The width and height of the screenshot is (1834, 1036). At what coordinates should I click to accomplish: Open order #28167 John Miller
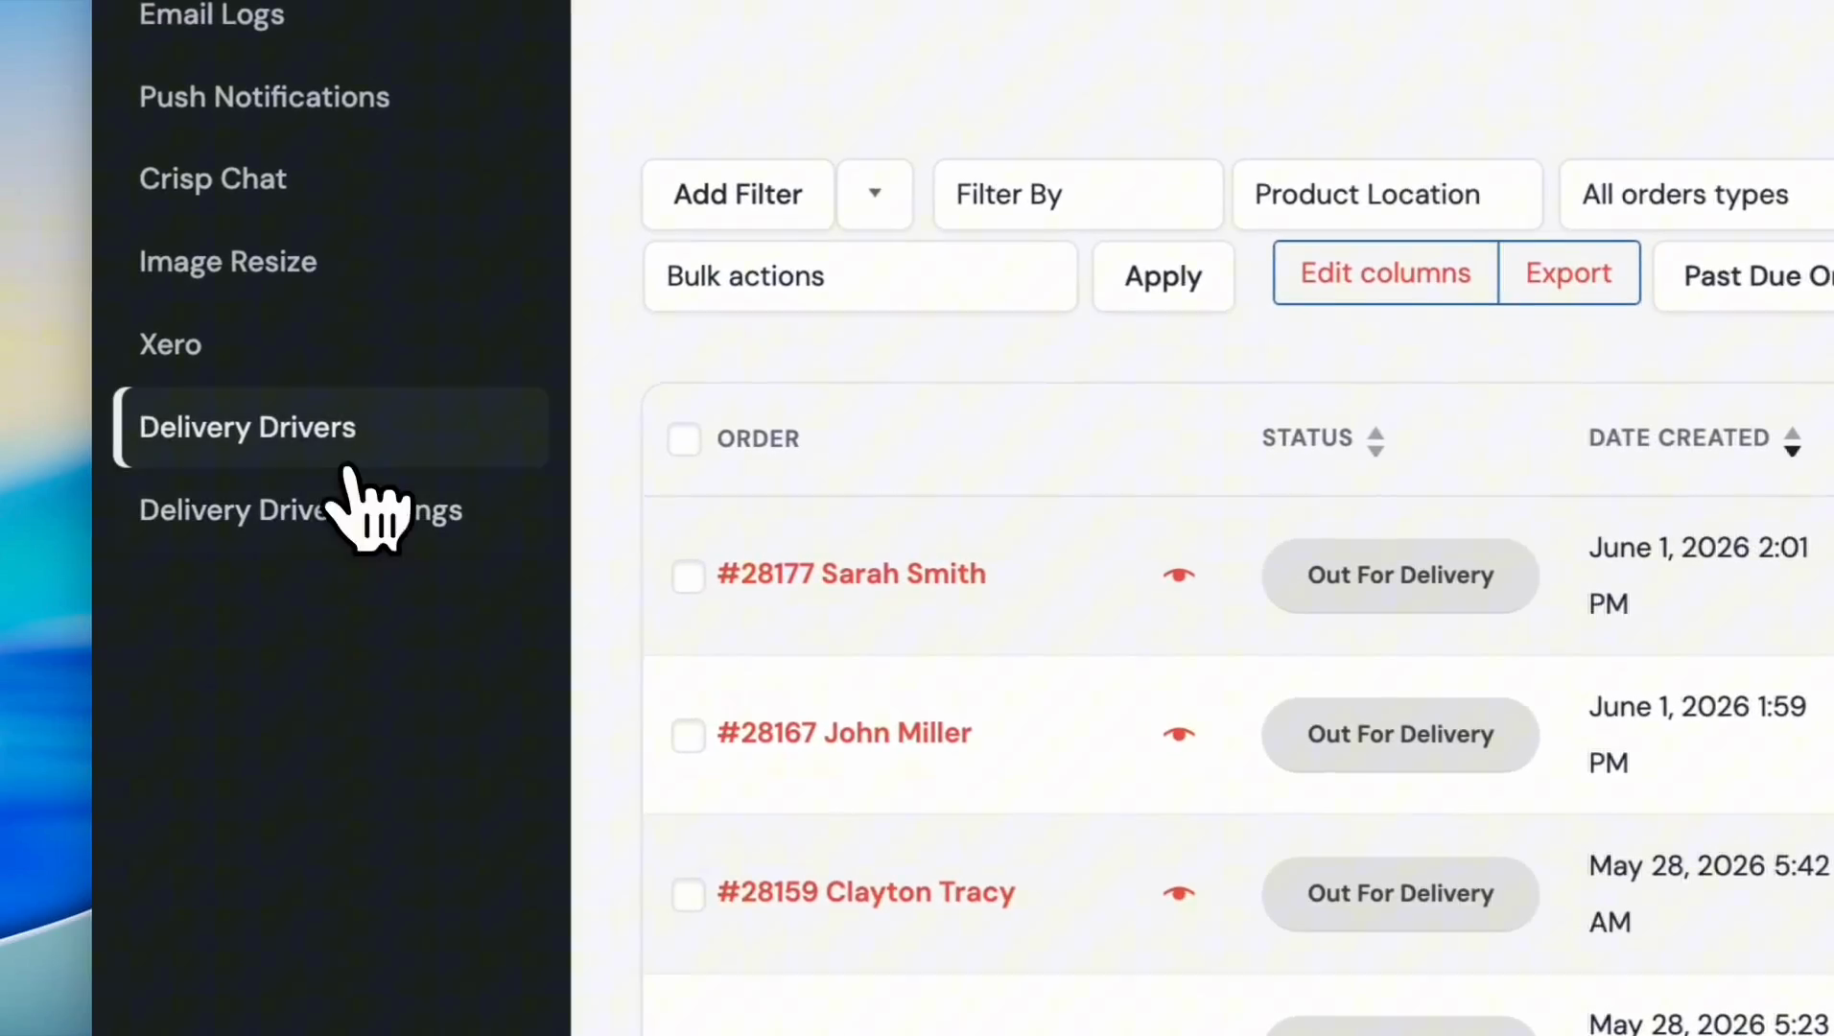[844, 733]
